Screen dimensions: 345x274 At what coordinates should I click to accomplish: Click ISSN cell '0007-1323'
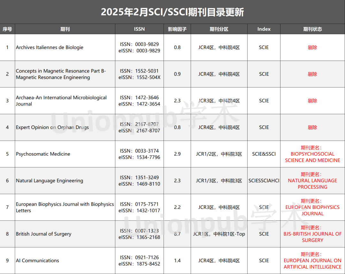point(139,234)
